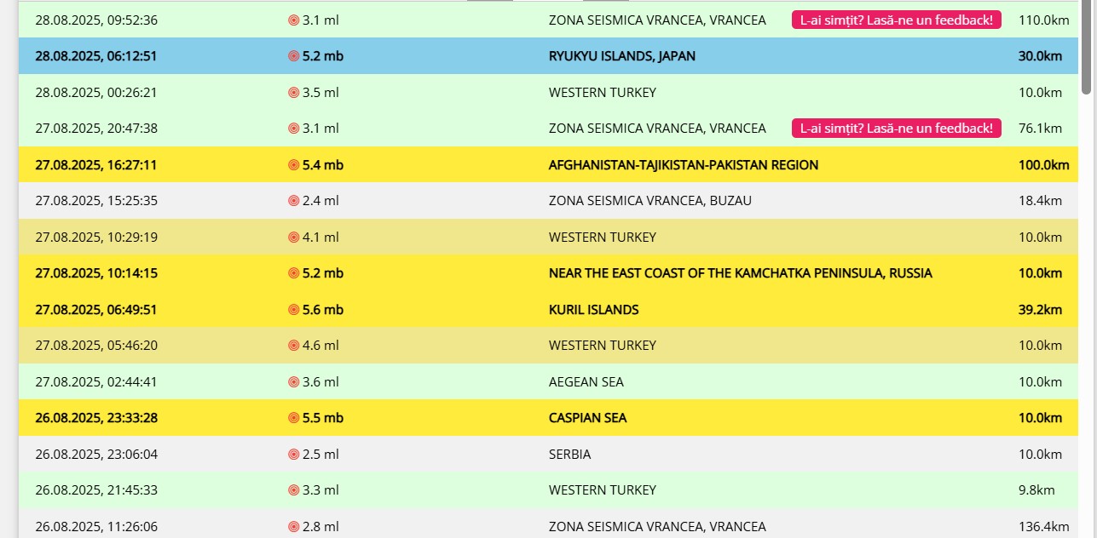Click the epicenter icon for 3.6 ml Aegean Sea
Viewport: 1097px width, 538px height.
tap(294, 382)
